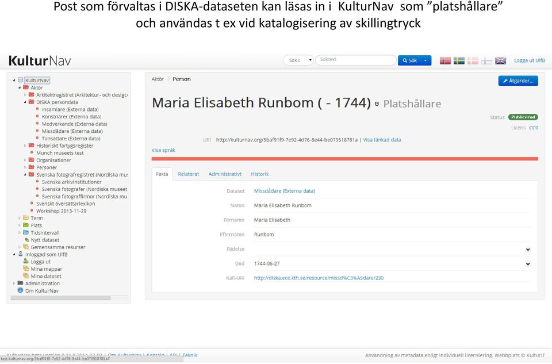Select Konstnärer (Externa data) tree item
This screenshot has height=364, width=552.
click(71, 117)
